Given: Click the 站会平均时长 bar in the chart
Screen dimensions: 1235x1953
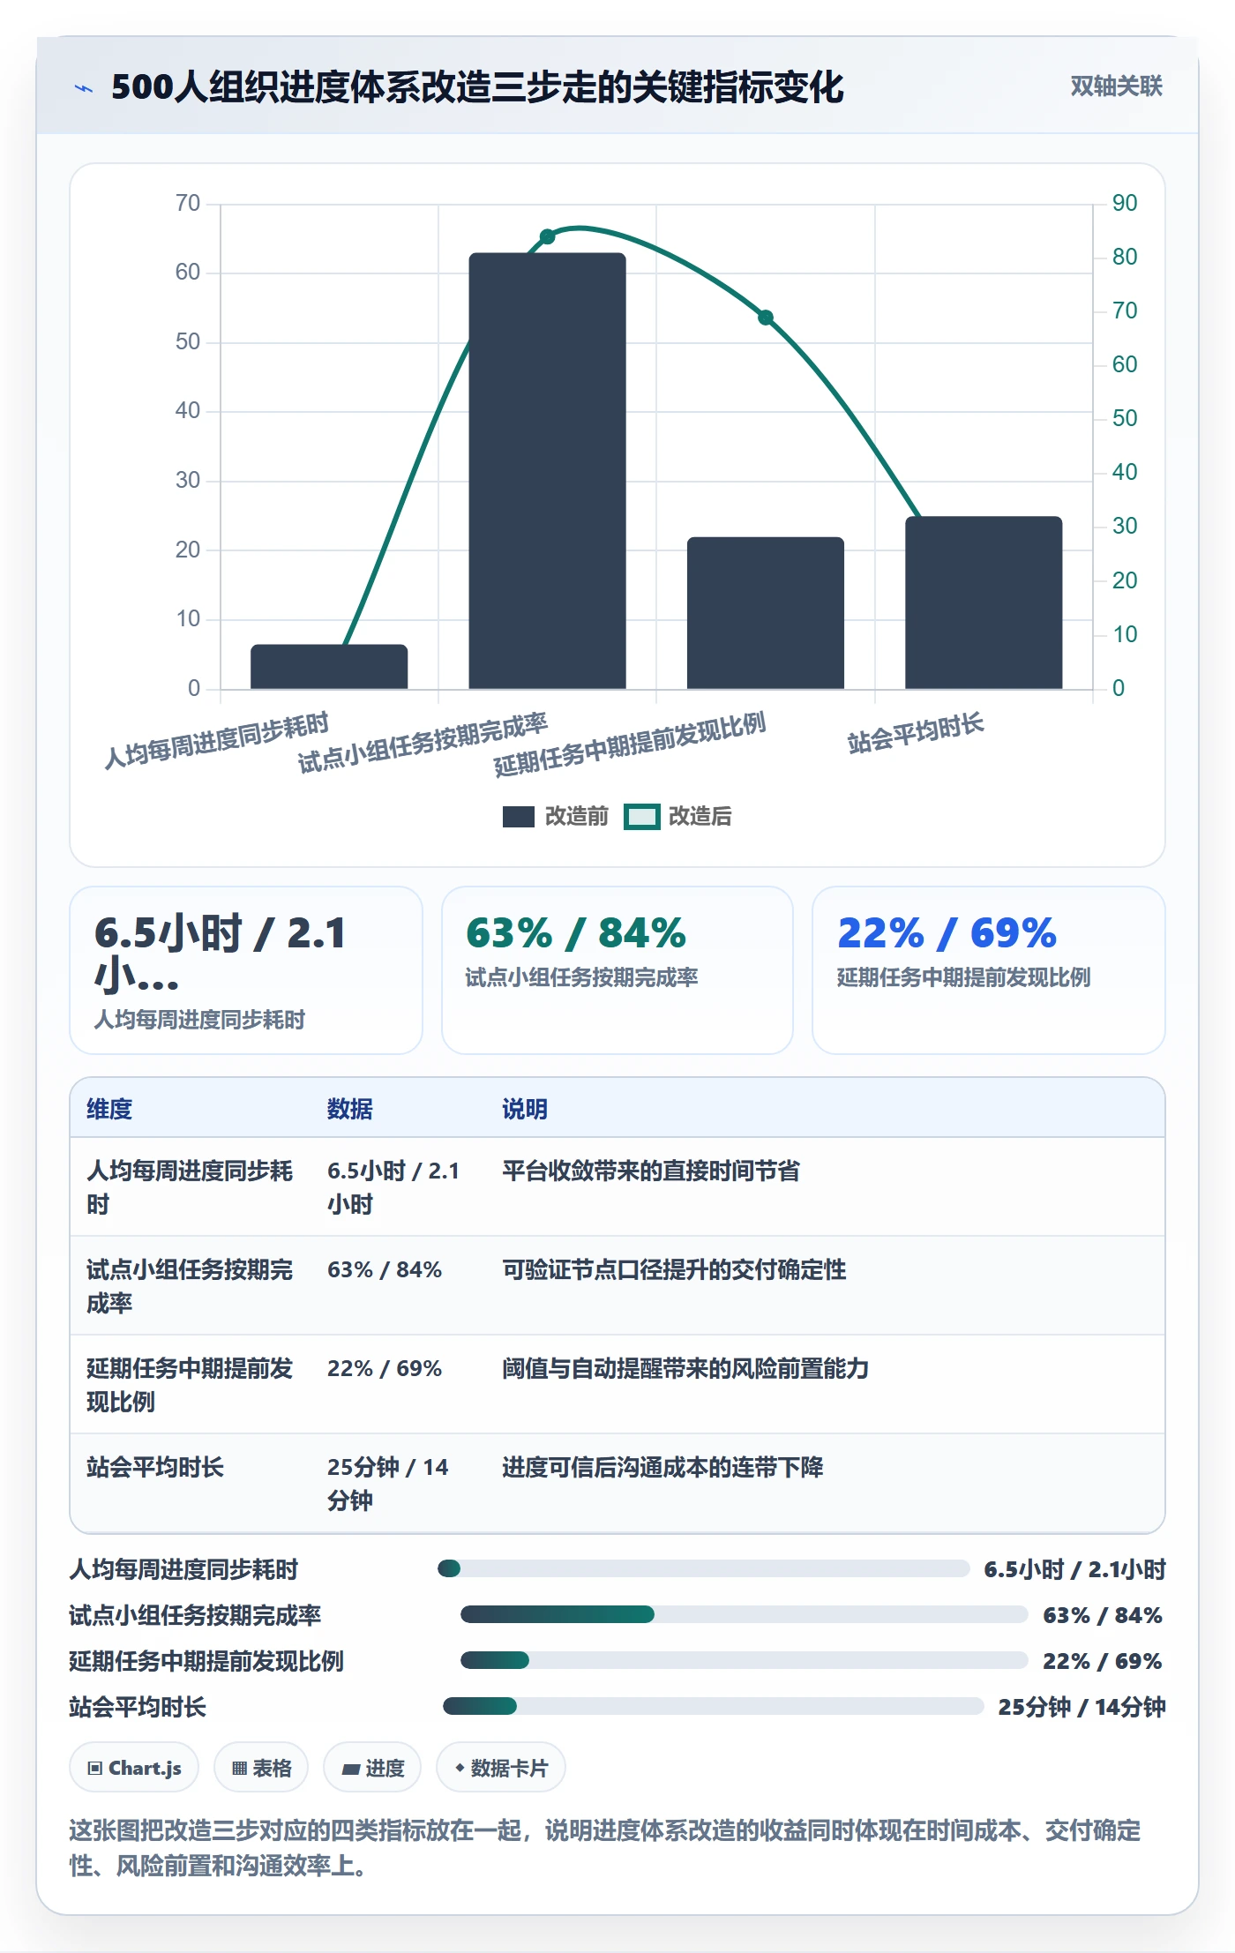Looking at the screenshot, I should click(x=984, y=602).
